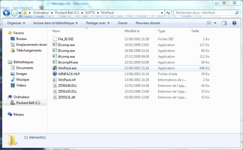Click the File_ID.DIZ file icon

(55, 39)
